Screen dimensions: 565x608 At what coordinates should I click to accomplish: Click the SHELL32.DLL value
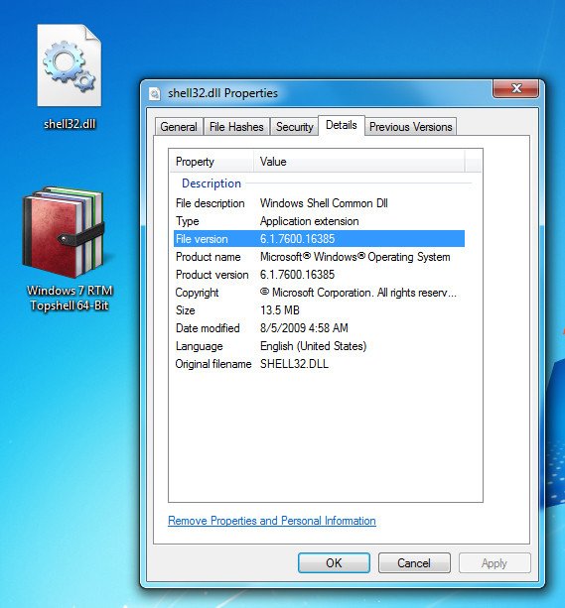pos(294,364)
